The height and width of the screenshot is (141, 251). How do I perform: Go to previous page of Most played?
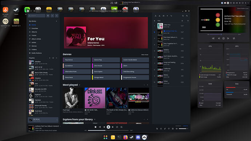[x=144, y=85]
